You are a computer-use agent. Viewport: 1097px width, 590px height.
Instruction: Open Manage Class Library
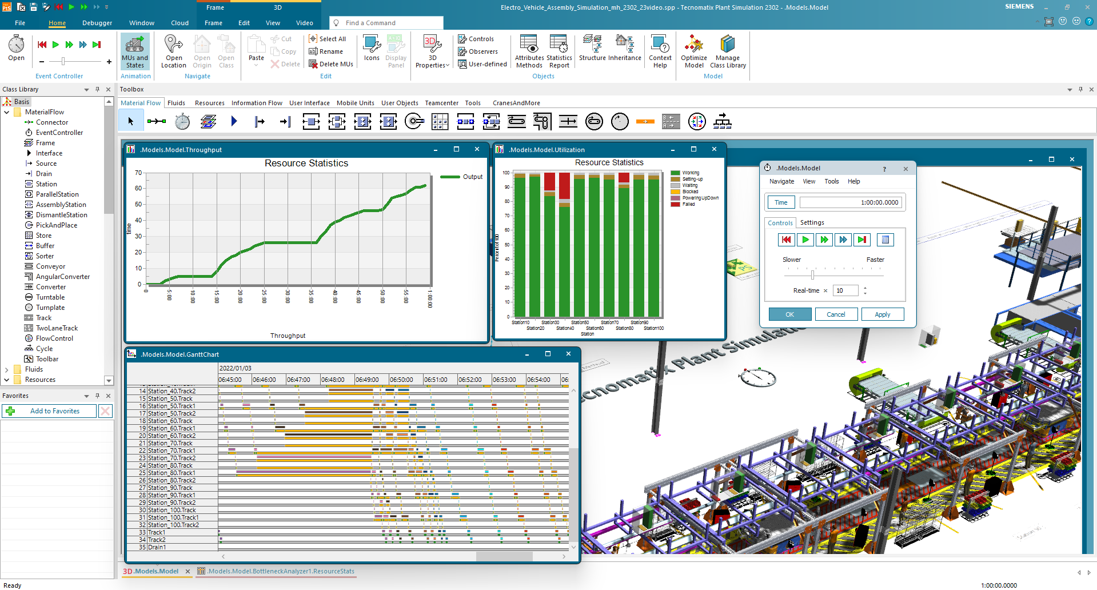click(x=727, y=51)
